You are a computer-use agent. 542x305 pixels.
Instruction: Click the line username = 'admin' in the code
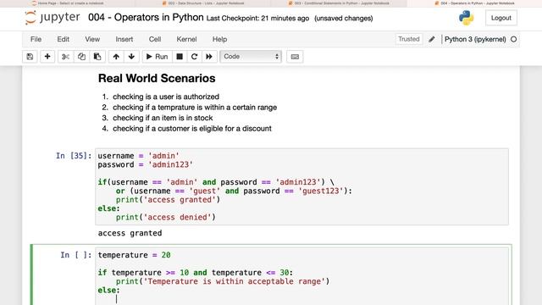tap(138, 156)
